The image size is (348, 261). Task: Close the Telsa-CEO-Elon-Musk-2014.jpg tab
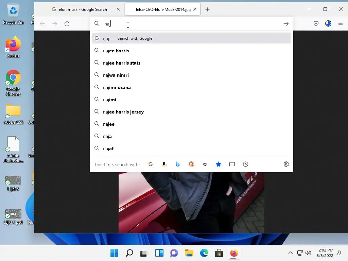pyautogui.click(x=195, y=9)
